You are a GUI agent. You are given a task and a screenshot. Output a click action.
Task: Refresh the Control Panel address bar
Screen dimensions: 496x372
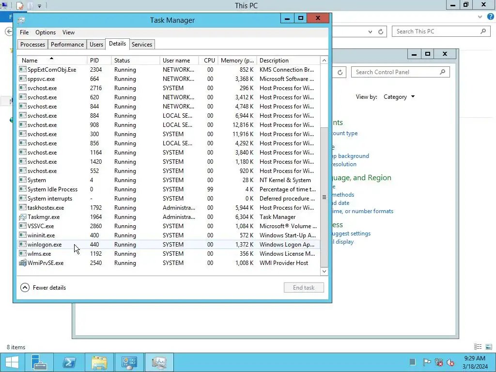tap(340, 73)
